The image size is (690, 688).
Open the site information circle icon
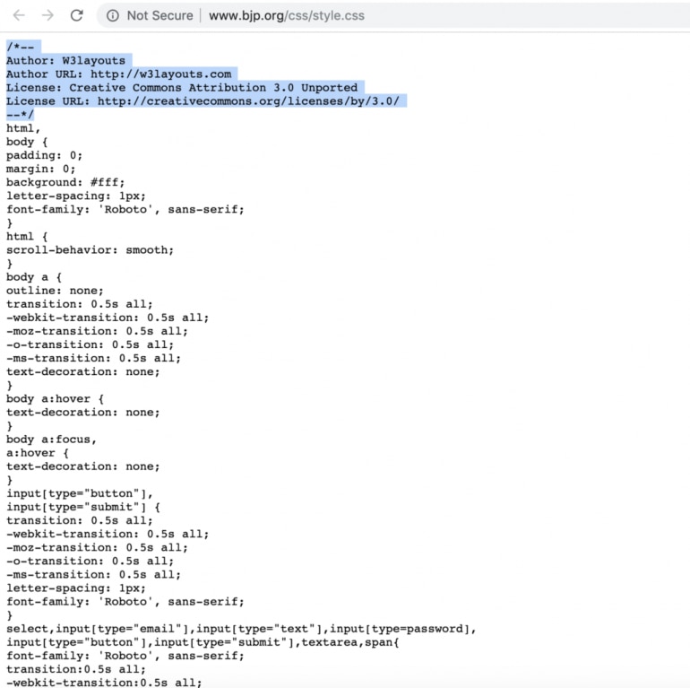coord(112,15)
